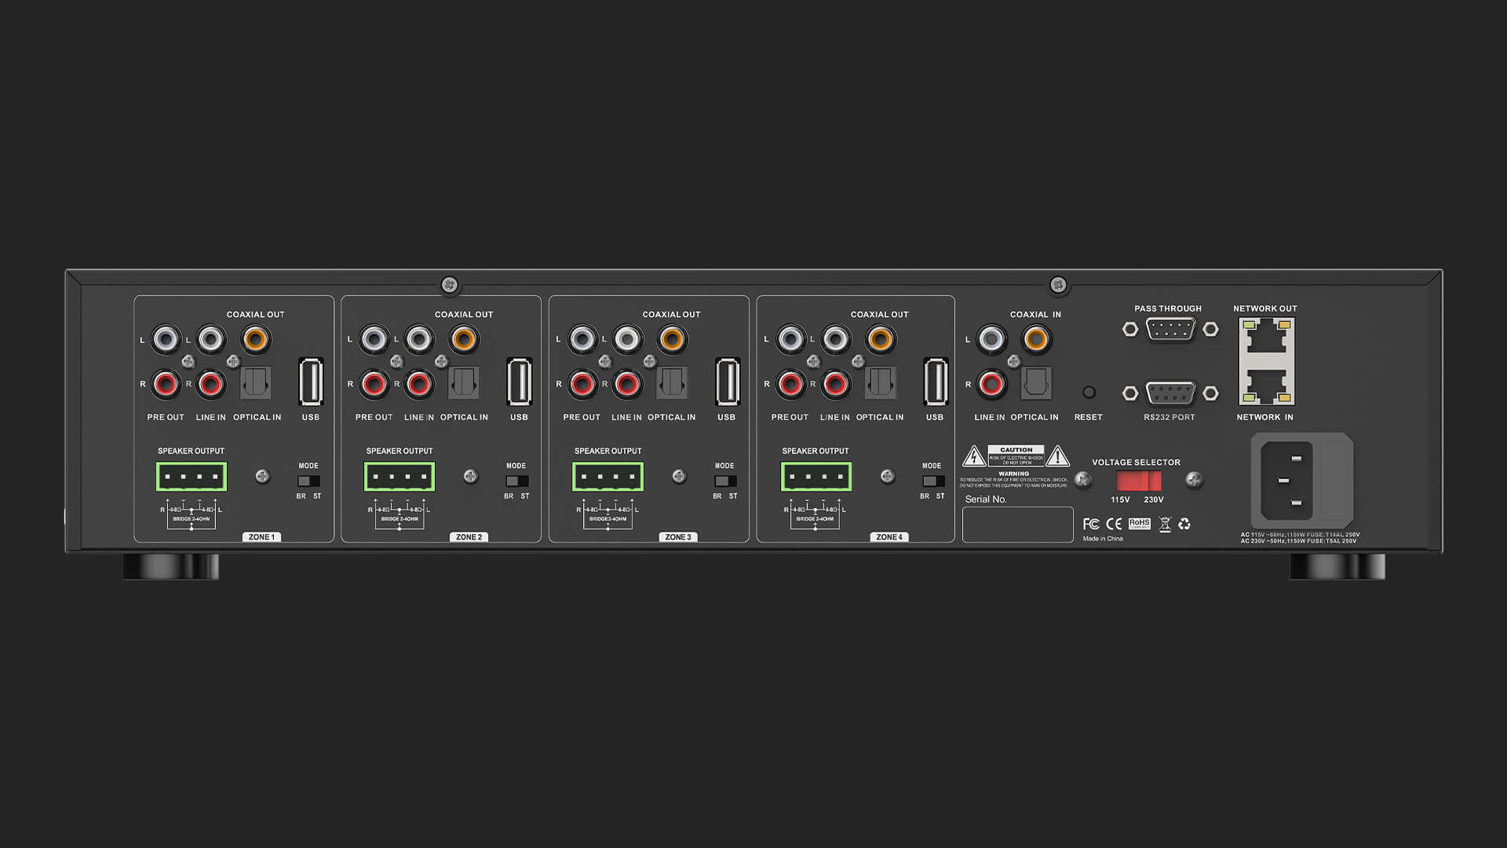Select the CE mark near Made in China
The width and height of the screenshot is (1507, 848).
pyautogui.click(x=1115, y=523)
